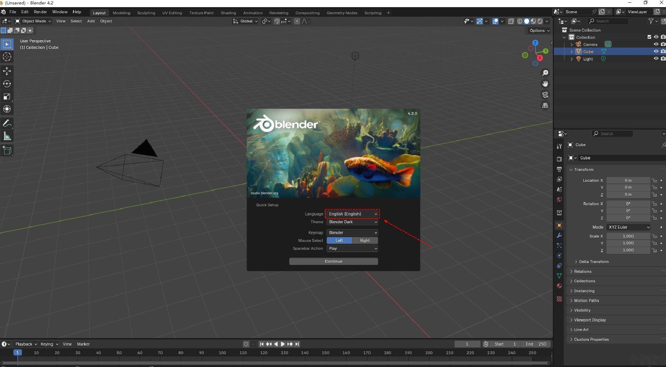Open the Spacebar Action dropdown

coord(352,249)
